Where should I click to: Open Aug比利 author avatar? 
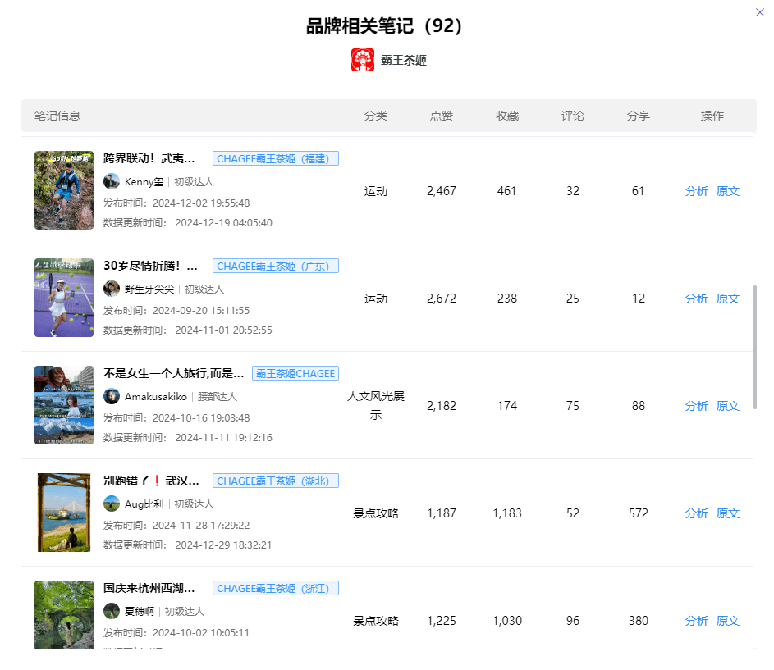click(x=112, y=504)
